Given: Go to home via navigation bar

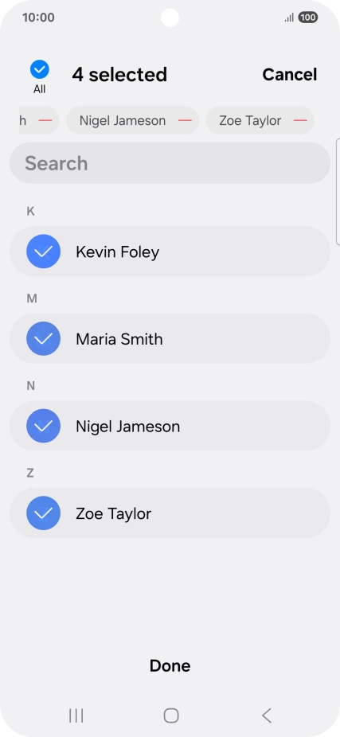Looking at the screenshot, I should (170, 716).
